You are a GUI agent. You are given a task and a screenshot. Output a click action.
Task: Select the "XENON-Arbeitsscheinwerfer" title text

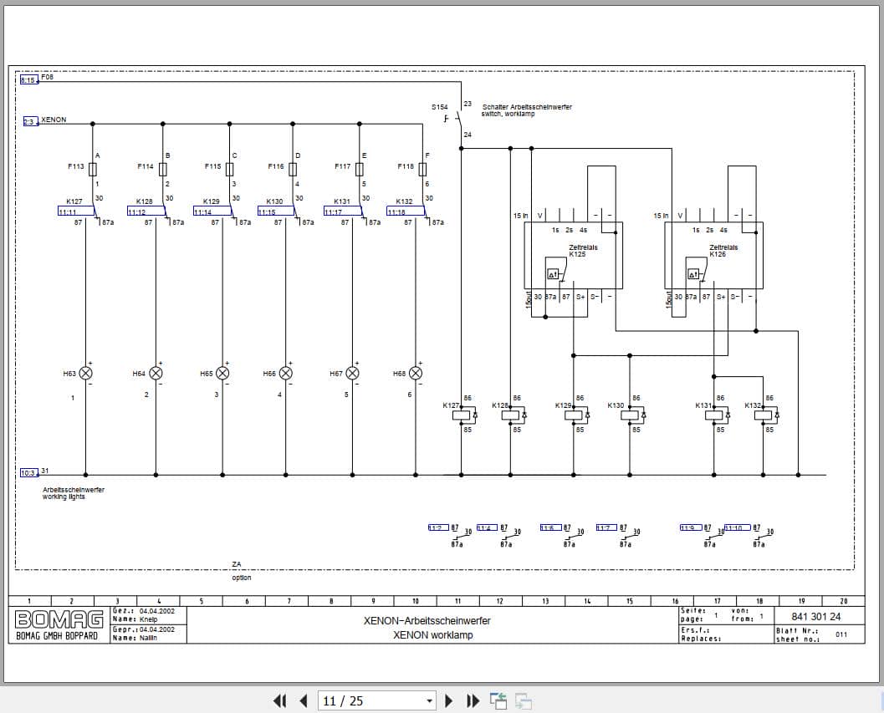[x=427, y=620]
